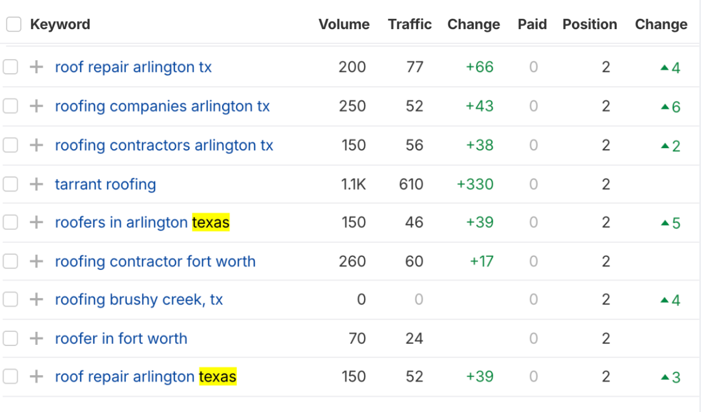
Task: Select the checkbox for "tarrant roofing"
Action: click(x=10, y=184)
